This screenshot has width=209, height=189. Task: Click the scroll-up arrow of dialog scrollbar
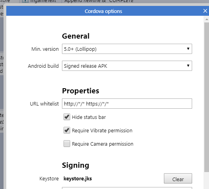[x=207, y=19]
